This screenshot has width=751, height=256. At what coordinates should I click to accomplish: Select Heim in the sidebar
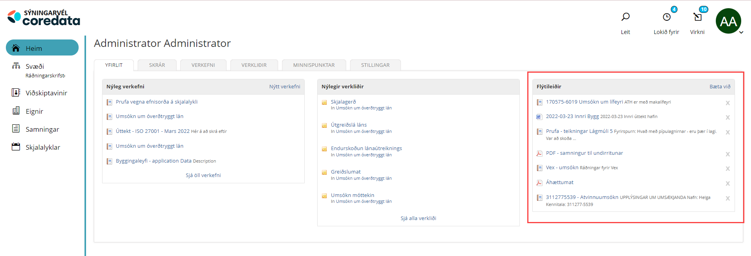42,48
